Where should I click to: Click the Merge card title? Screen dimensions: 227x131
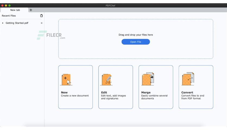pos(146,93)
